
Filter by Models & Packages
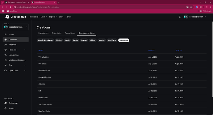(45, 40)
